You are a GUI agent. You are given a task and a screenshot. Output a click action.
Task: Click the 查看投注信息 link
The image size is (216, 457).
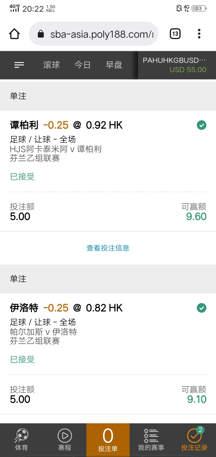(x=108, y=248)
